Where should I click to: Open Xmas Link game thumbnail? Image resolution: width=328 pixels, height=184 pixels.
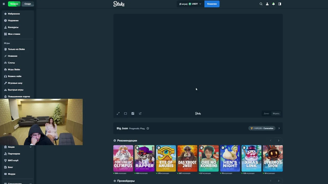251,158
